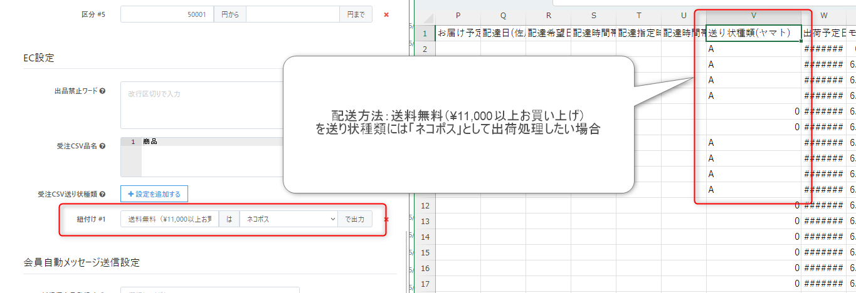Select cell W14 showing #######
Viewport: 856px width, 293px height.
pos(824,237)
